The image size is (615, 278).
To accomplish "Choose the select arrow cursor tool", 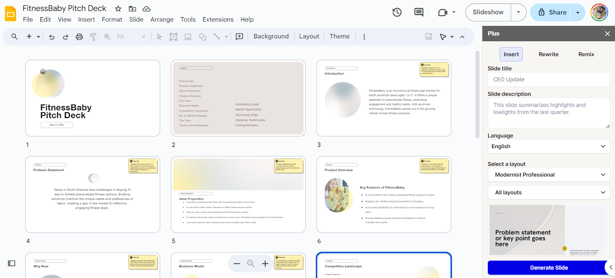I will [159, 37].
